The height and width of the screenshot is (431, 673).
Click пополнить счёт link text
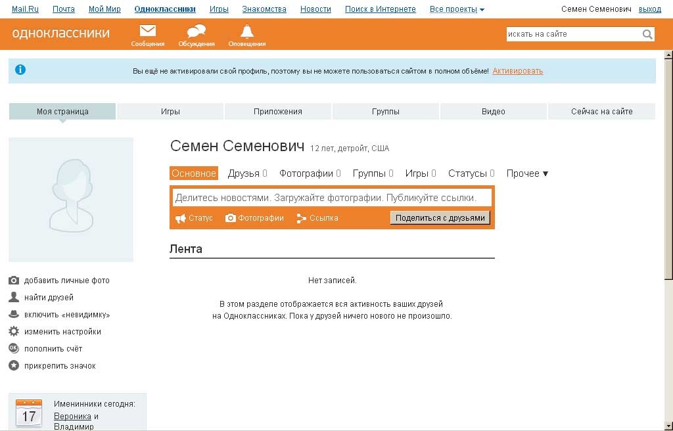click(53, 349)
